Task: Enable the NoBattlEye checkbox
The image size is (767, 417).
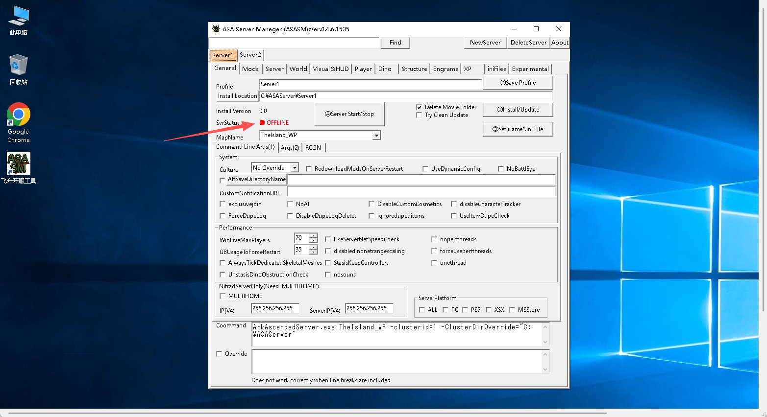Action: pos(501,169)
